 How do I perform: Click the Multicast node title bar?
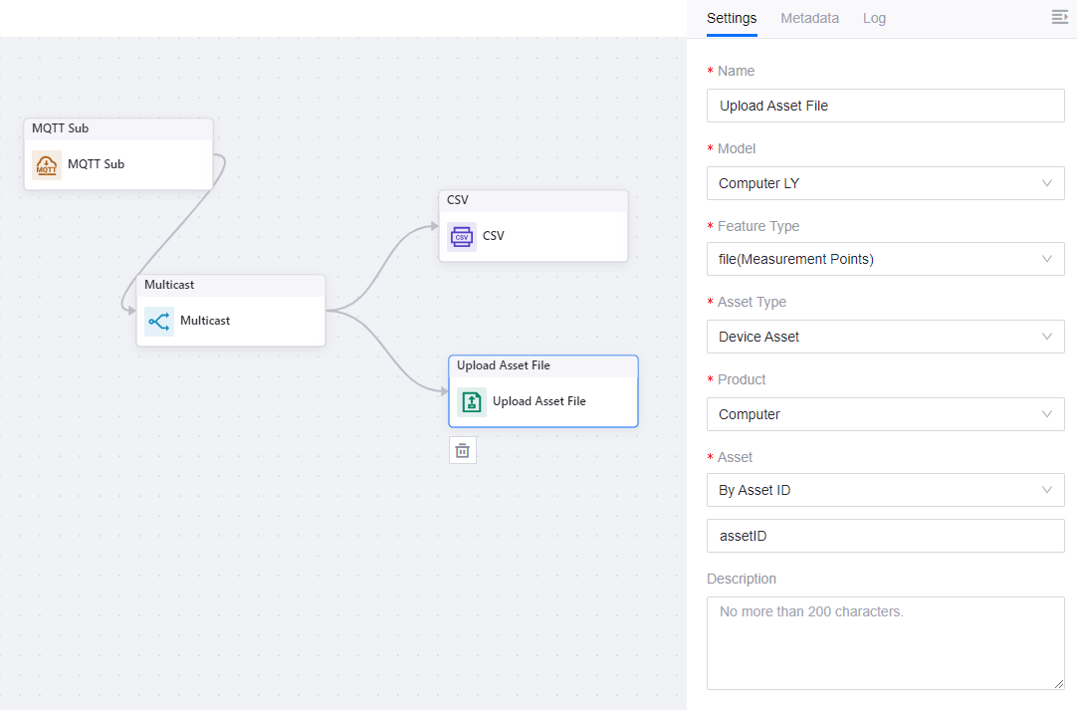pyautogui.click(x=231, y=285)
